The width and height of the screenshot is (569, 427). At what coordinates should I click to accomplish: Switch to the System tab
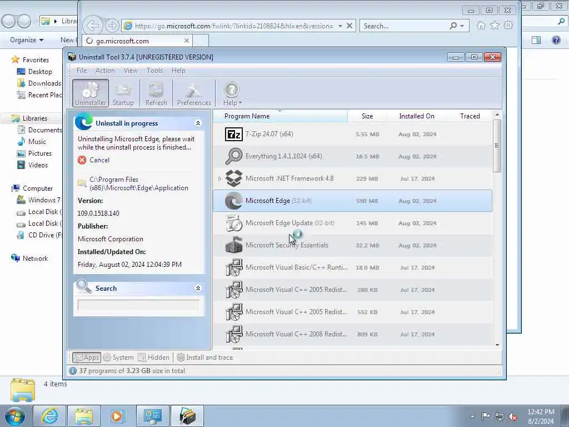click(x=118, y=358)
